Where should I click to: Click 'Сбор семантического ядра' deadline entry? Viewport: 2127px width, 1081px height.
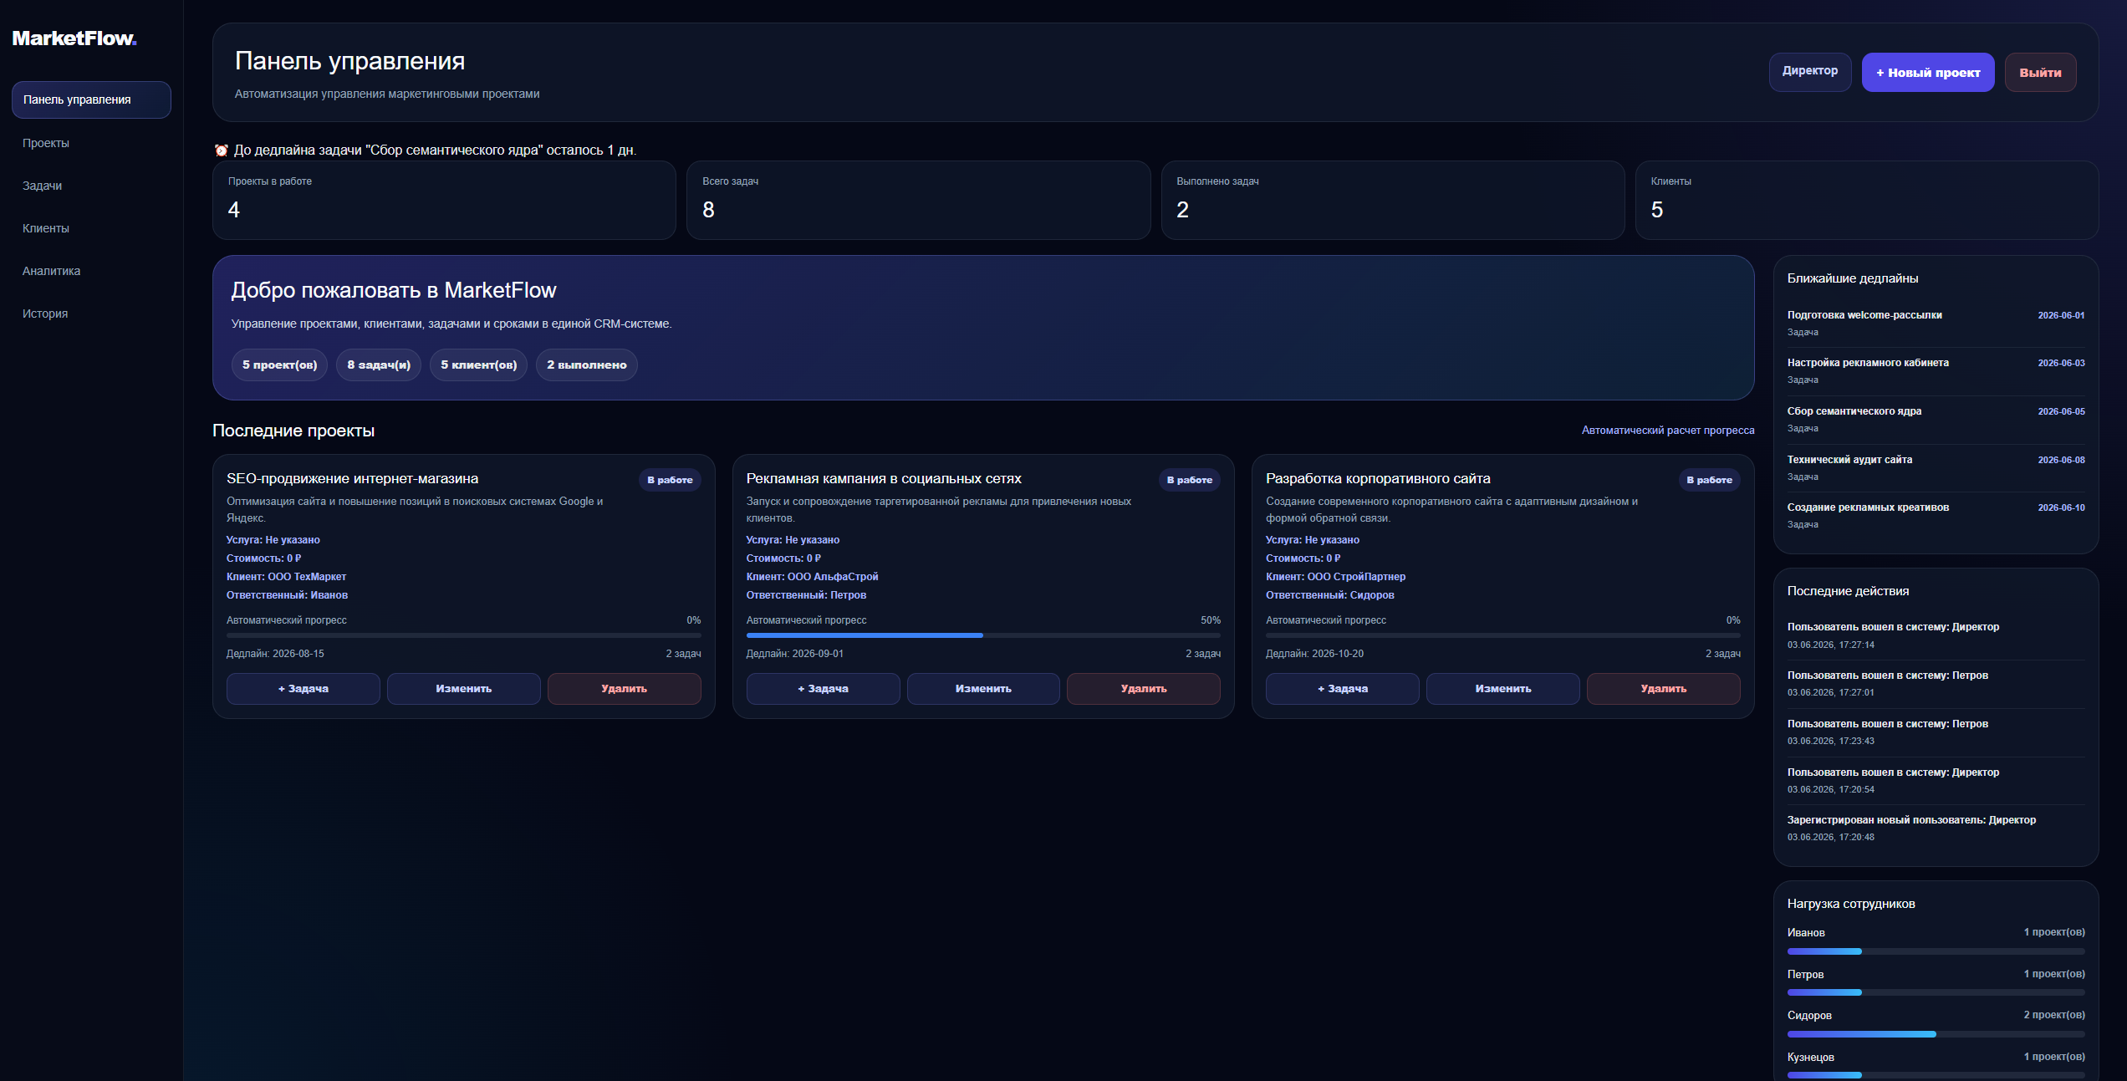tap(1936, 420)
